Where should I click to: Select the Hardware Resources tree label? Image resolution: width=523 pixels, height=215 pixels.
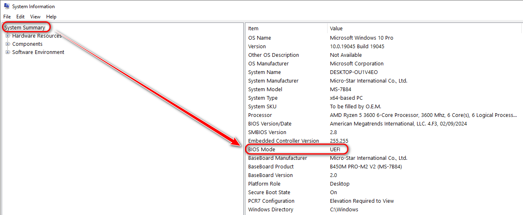point(37,36)
